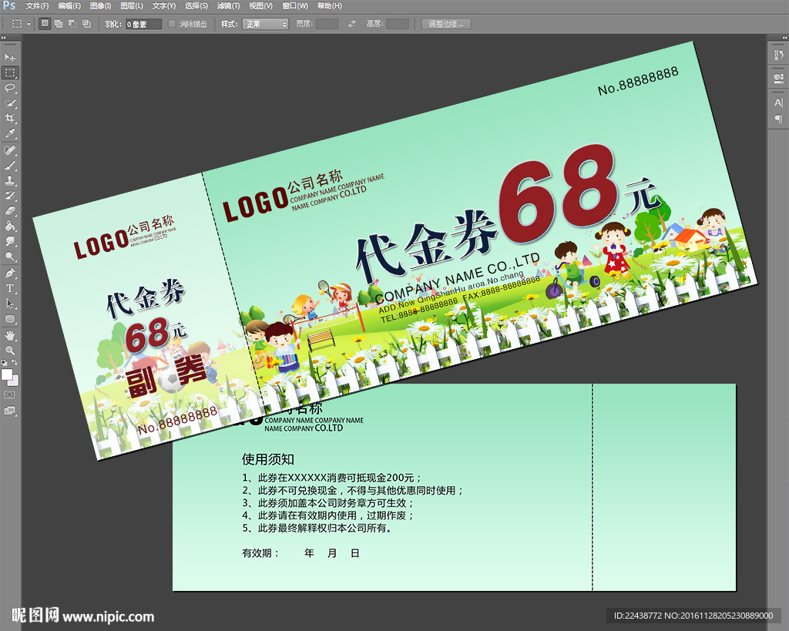The width and height of the screenshot is (789, 631).
Task: Swap width and height values icon
Action: (351, 24)
